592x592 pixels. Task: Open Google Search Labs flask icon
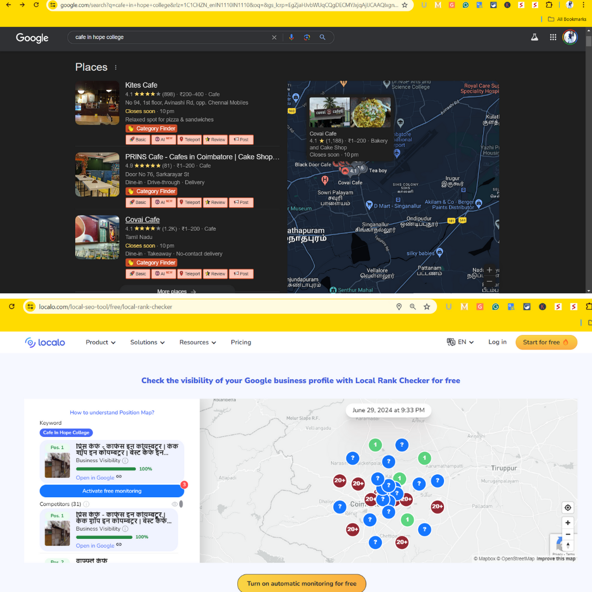point(534,37)
